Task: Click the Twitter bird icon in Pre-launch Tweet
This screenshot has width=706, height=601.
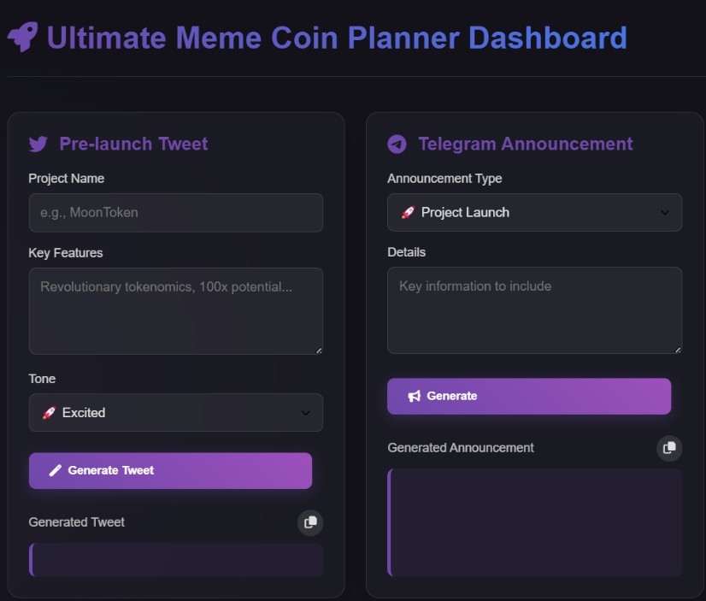Action: click(x=38, y=144)
